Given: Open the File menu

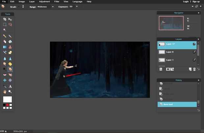Looking at the screenshot, I should pyautogui.click(x=4, y=2).
